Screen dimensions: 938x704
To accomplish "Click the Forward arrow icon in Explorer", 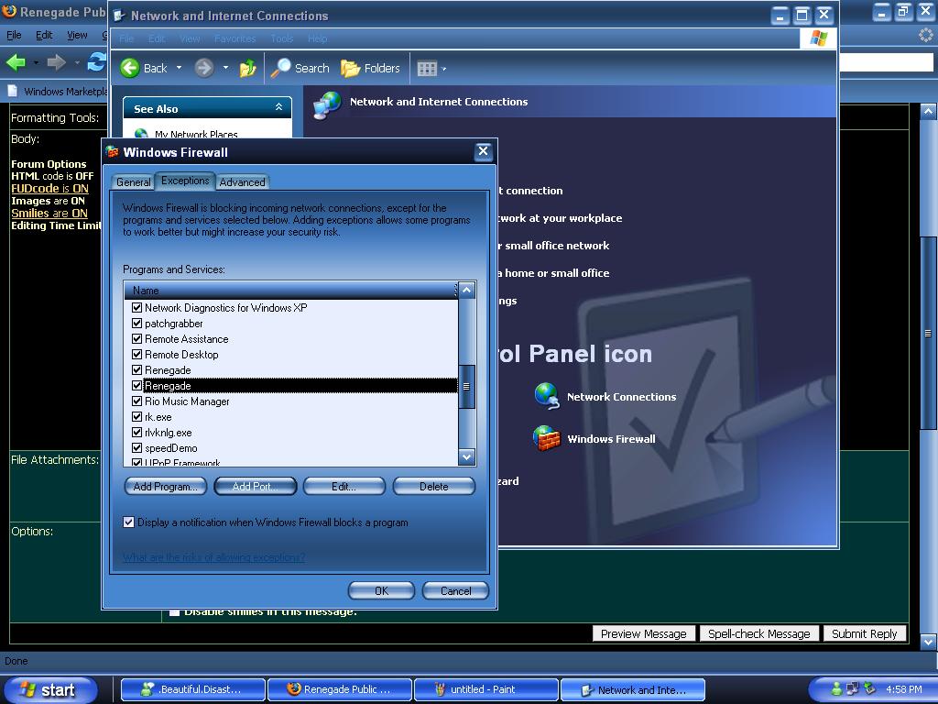I will pyautogui.click(x=203, y=68).
